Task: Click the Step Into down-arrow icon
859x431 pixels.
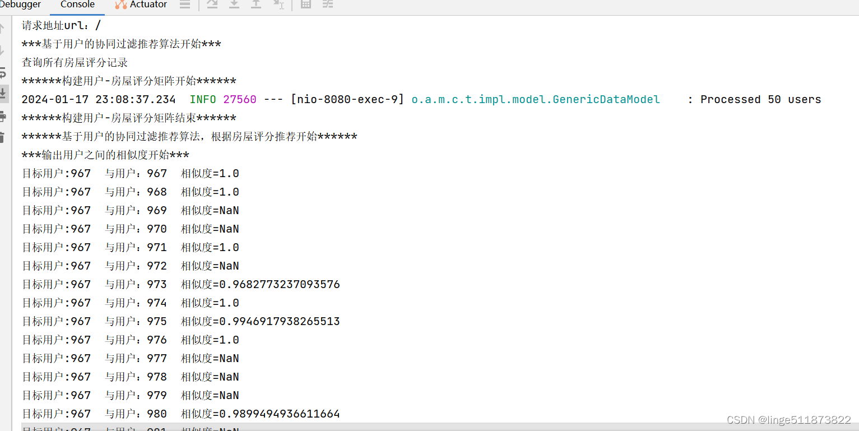Action: pos(234,4)
